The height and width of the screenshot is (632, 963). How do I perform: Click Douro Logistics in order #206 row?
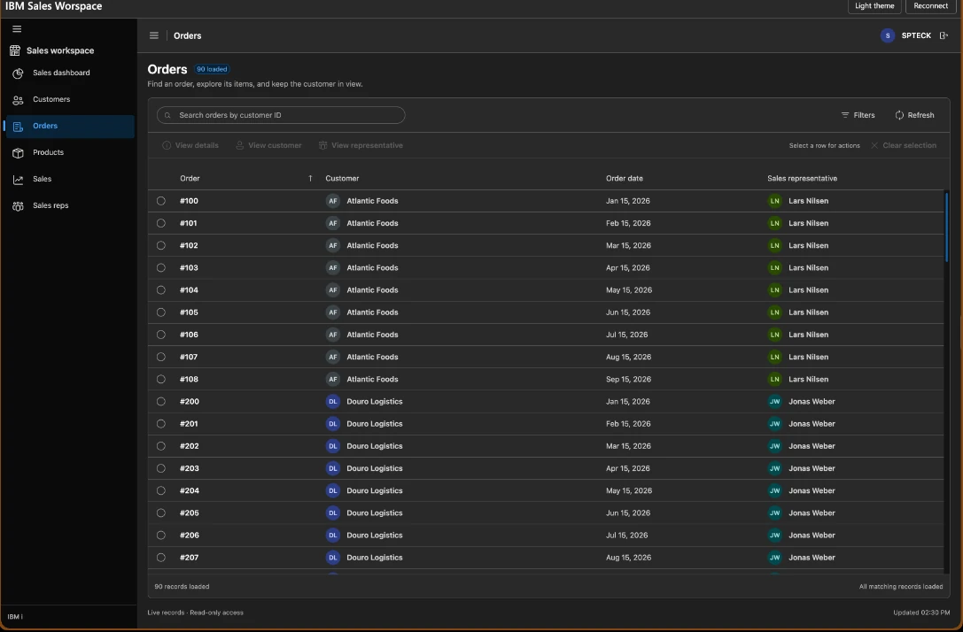point(375,536)
